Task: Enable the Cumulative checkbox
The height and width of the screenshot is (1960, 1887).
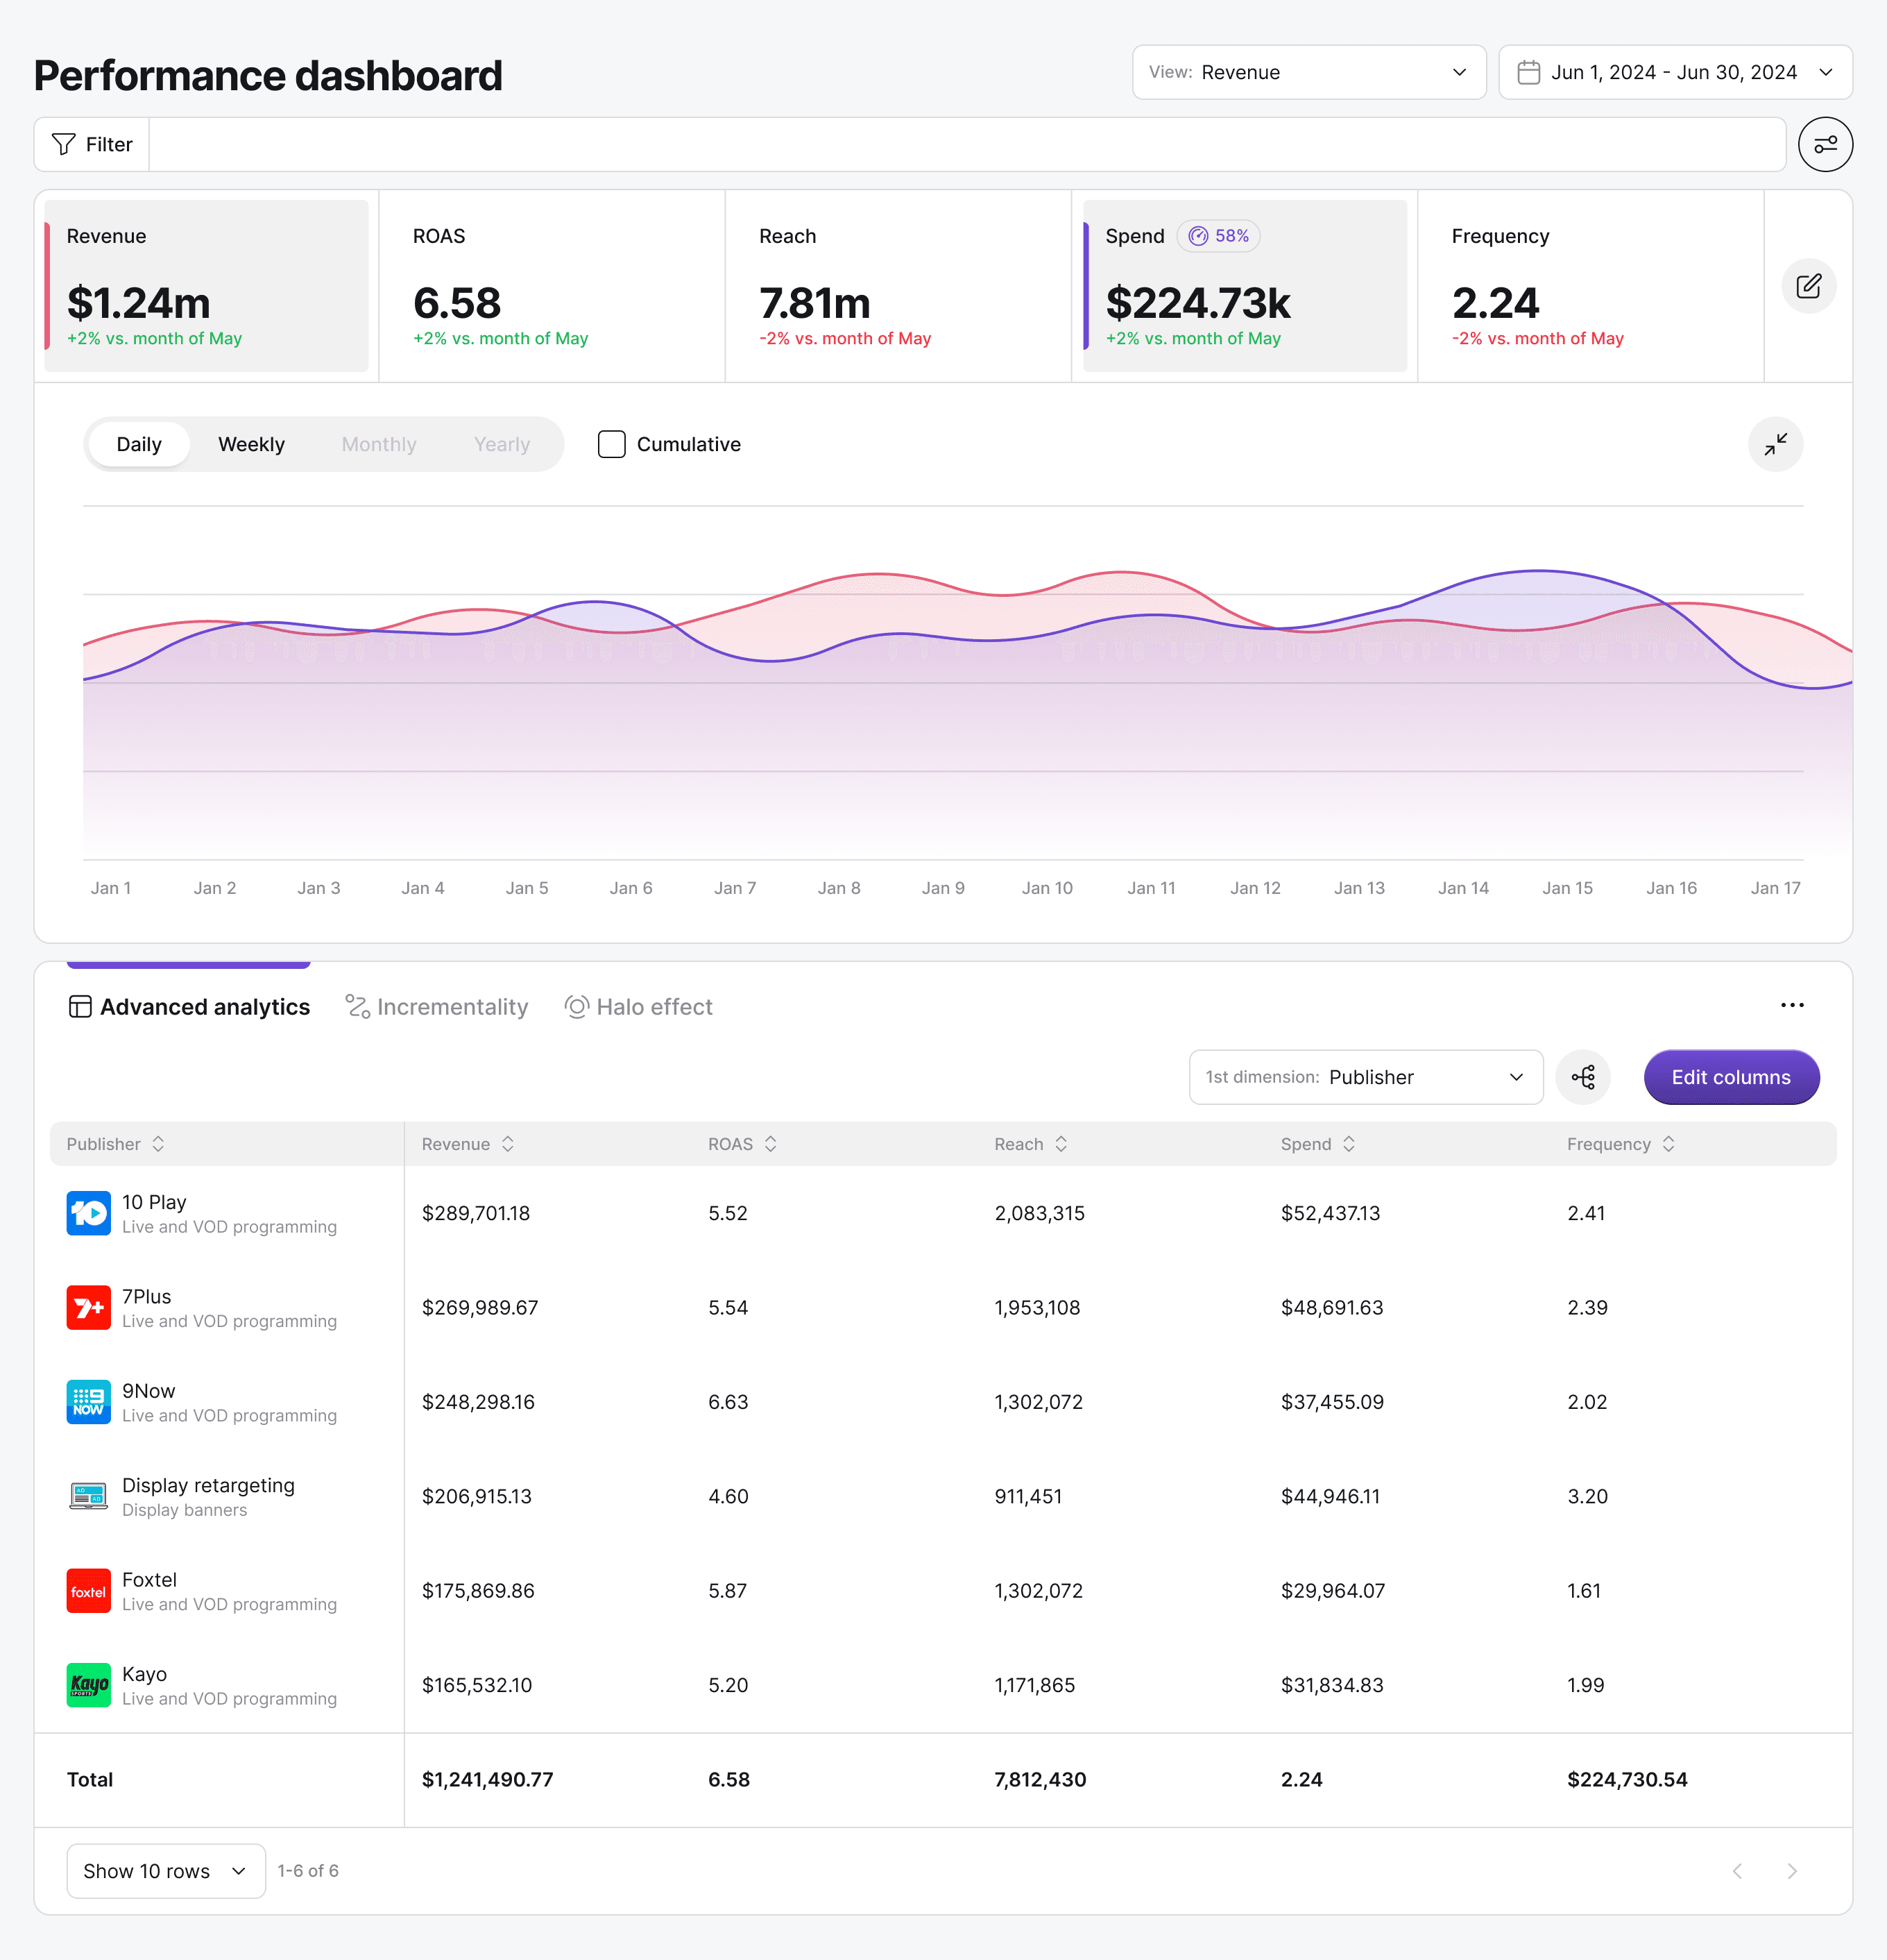Action: tap(612, 444)
